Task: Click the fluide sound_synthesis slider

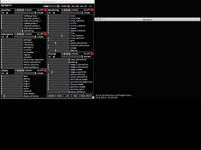Action: click(59, 92)
